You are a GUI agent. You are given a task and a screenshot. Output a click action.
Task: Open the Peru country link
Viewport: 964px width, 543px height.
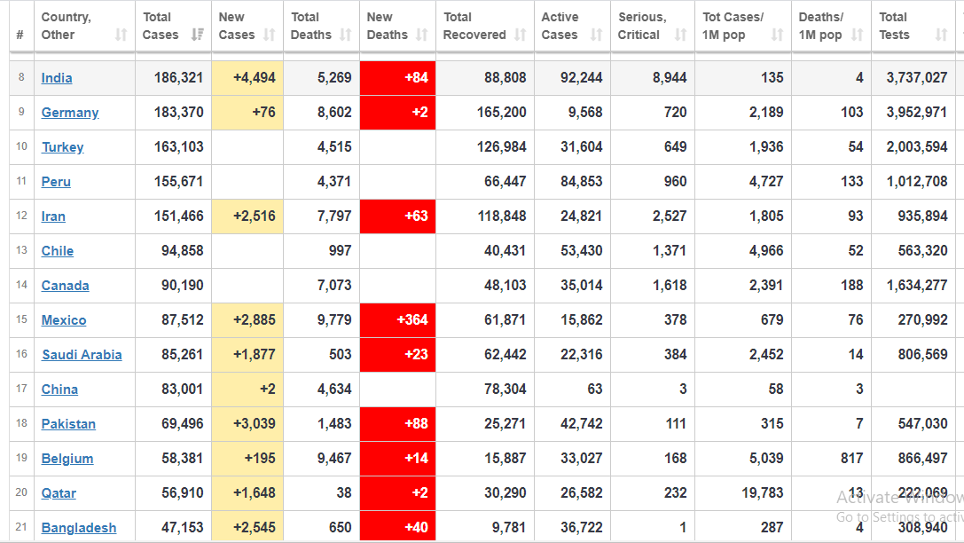[x=56, y=182]
